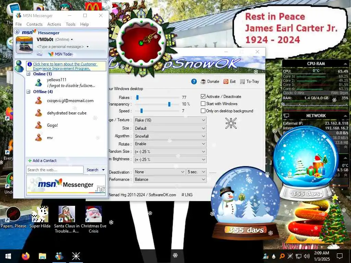Click the SoftwareOK.com credit link

click(162, 195)
